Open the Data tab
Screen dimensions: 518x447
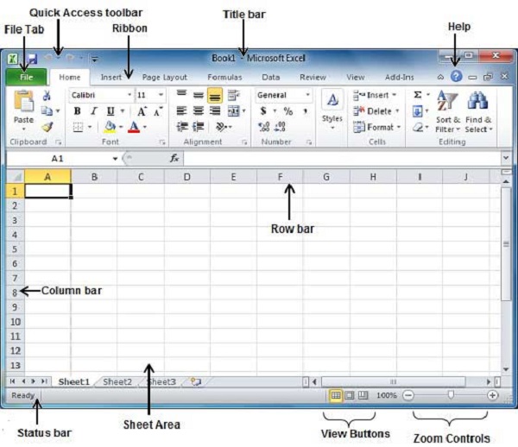coord(271,78)
